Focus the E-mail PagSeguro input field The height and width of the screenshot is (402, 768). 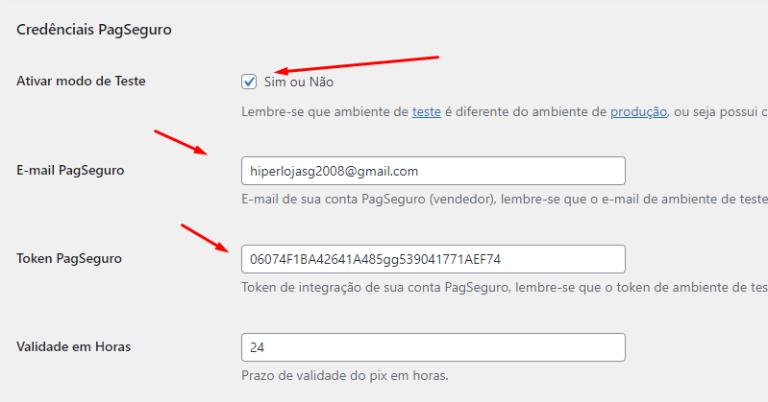pyautogui.click(x=433, y=171)
